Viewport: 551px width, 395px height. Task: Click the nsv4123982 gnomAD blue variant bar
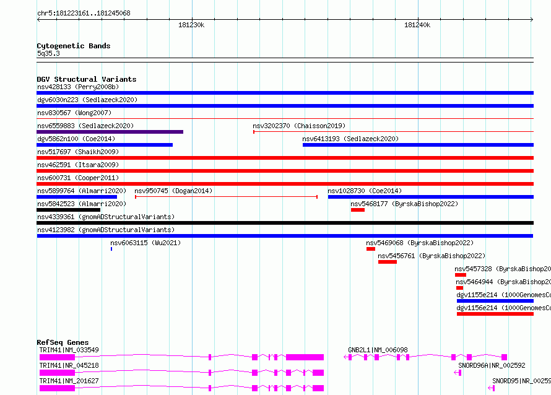285,236
